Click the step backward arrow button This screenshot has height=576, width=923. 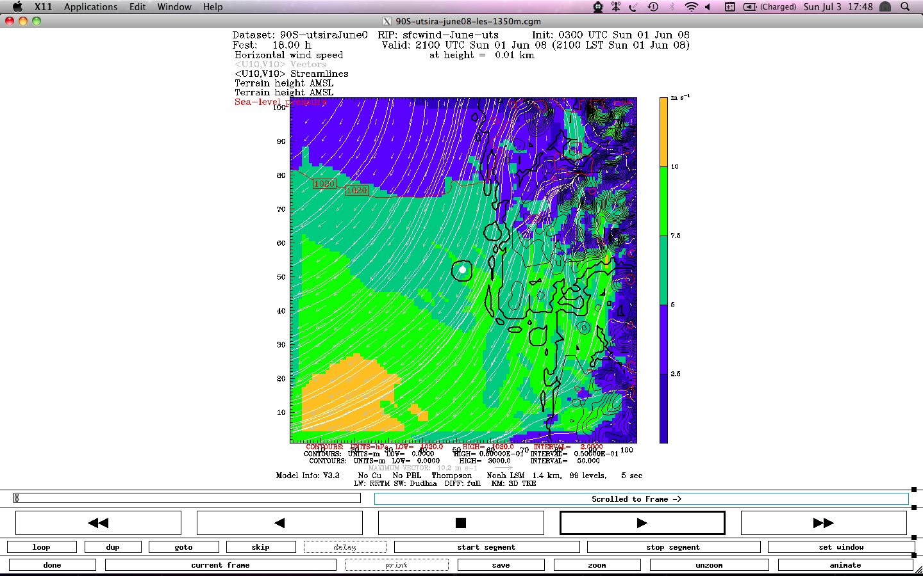pyautogui.click(x=279, y=523)
